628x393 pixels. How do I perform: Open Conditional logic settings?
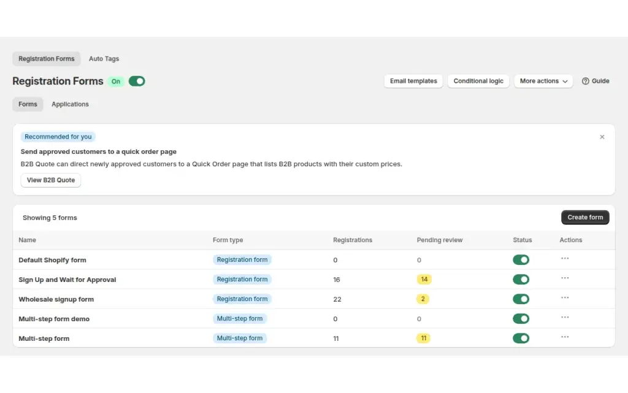(478, 81)
